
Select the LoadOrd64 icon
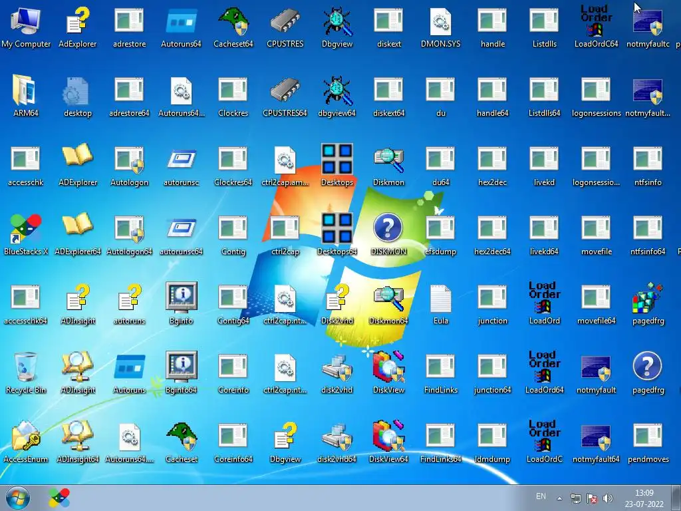point(544,373)
